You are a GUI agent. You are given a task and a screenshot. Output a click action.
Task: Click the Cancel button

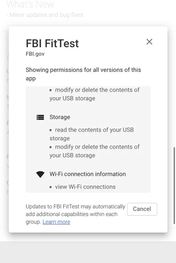coord(142,209)
